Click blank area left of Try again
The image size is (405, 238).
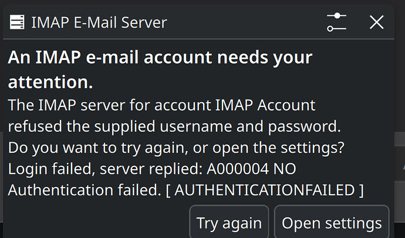pos(94,223)
